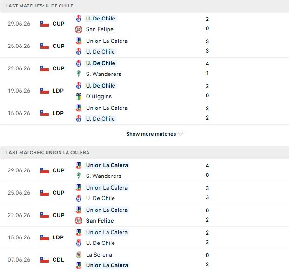Open O'Higgins team name link
289x271 pixels.
(99, 96)
